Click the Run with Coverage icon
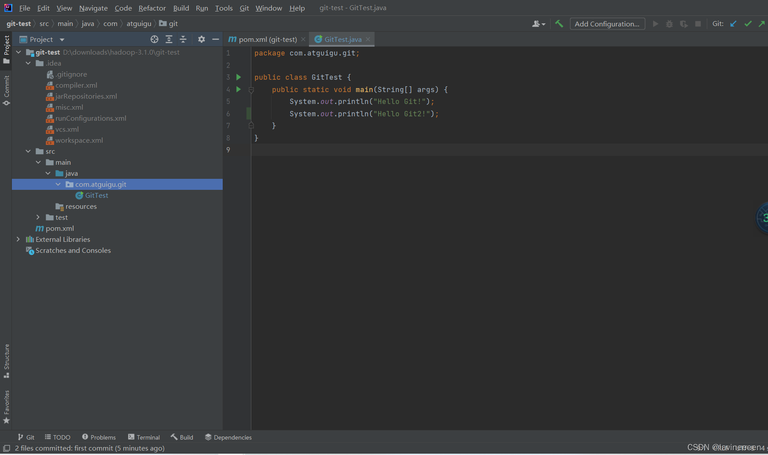Image resolution: width=768 pixels, height=455 pixels. pos(683,24)
